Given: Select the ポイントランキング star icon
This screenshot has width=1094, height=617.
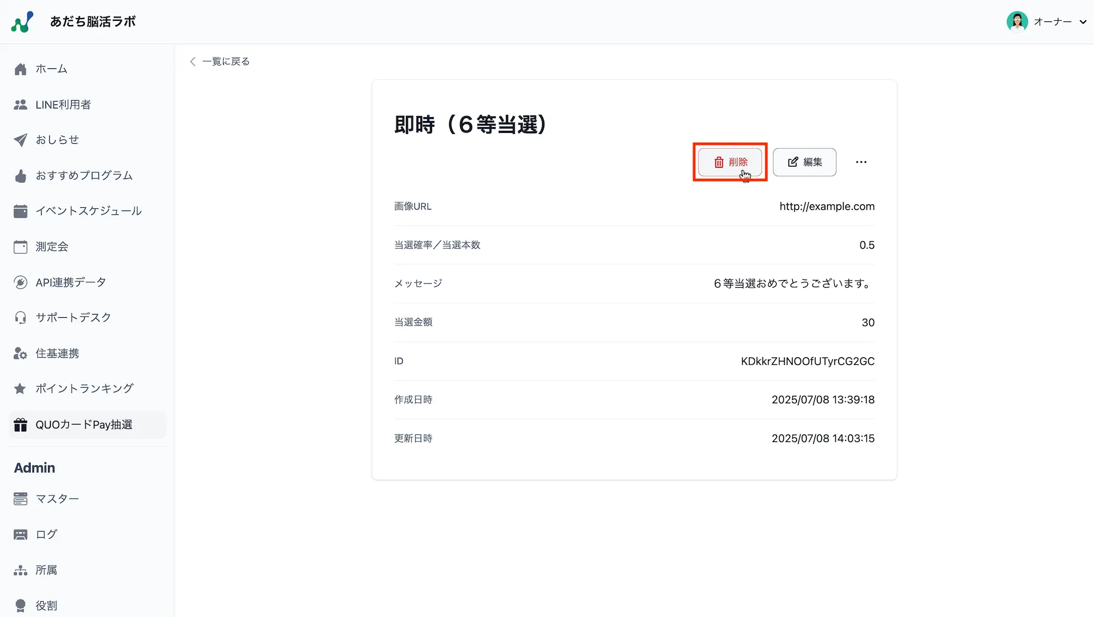Looking at the screenshot, I should [x=20, y=388].
